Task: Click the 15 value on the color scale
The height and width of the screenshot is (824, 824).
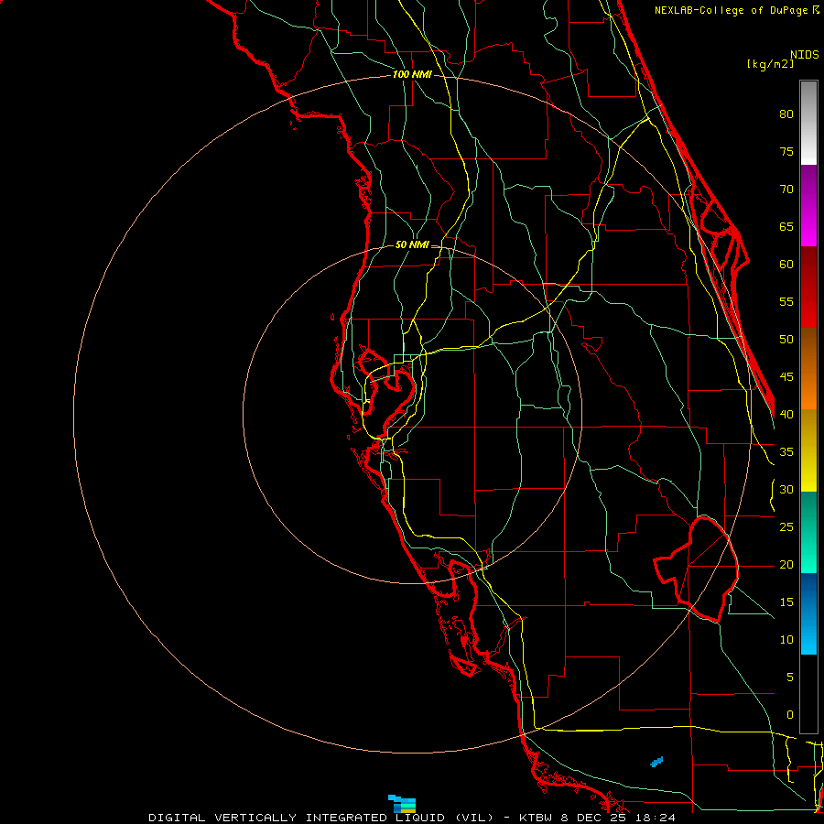Action: coord(786,602)
